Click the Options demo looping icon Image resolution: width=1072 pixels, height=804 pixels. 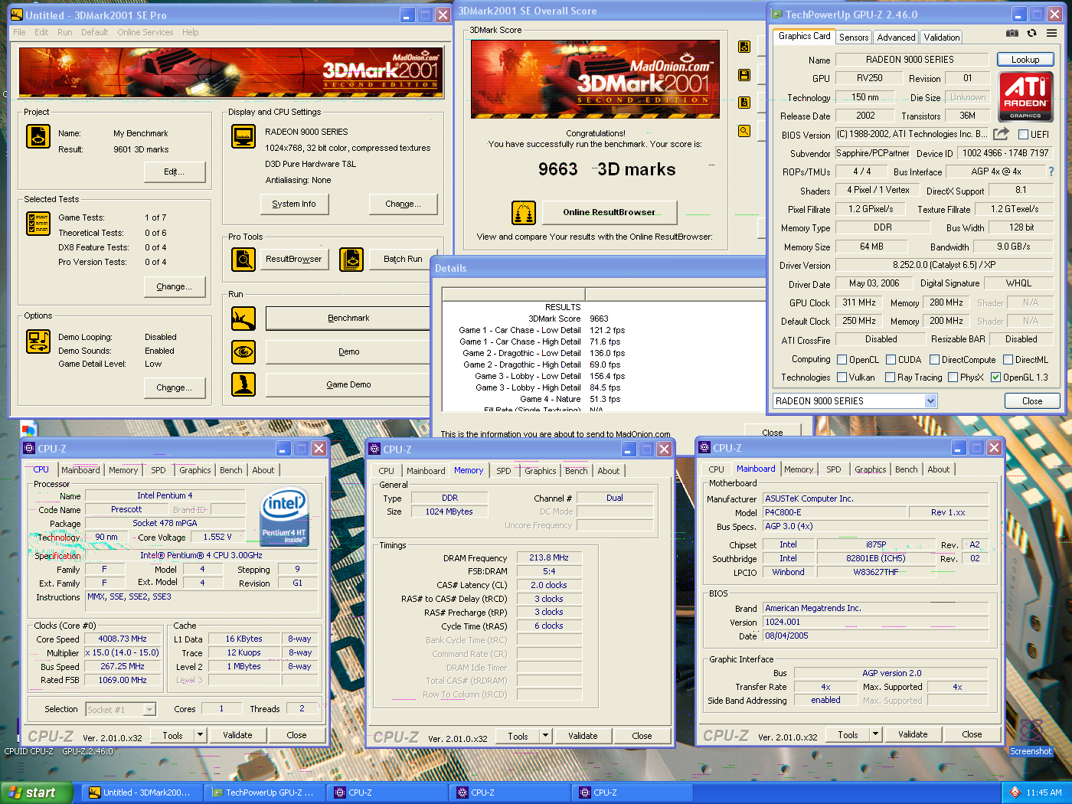[38, 341]
